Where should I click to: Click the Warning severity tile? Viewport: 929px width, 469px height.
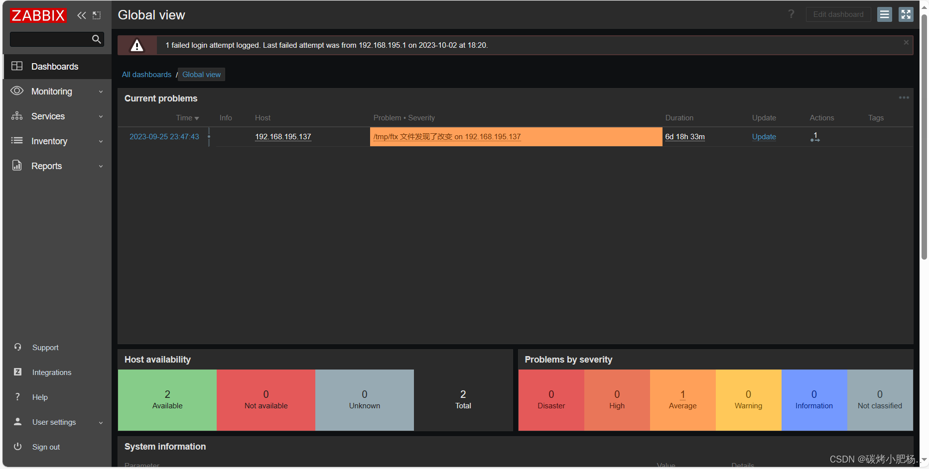749,400
